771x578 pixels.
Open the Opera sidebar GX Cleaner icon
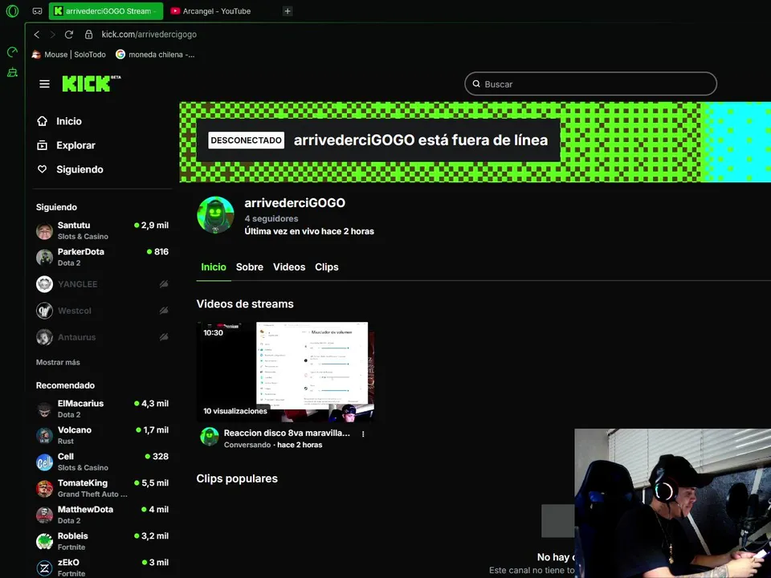(x=12, y=73)
